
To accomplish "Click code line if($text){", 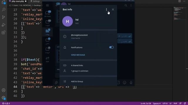I will coord(30,60).
